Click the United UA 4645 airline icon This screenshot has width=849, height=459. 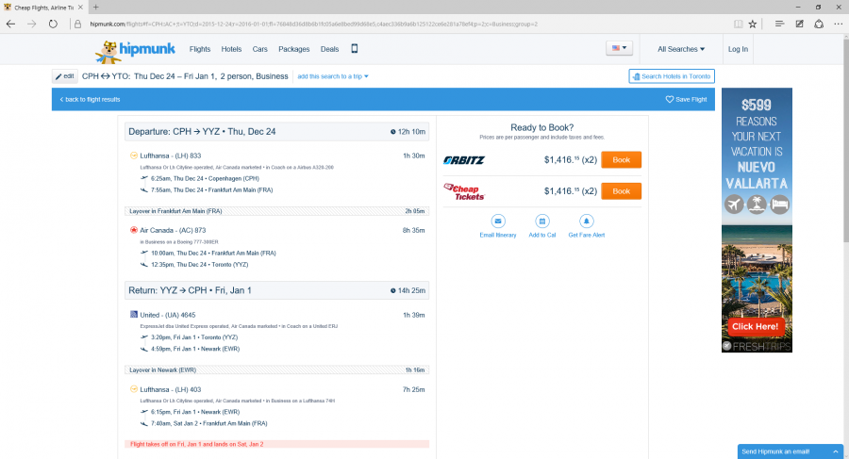point(134,315)
